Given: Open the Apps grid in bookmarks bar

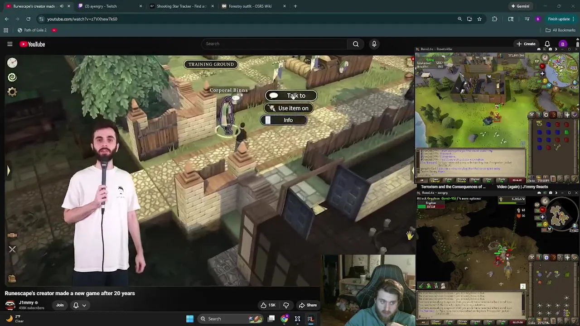Looking at the screenshot, I should 6,30.
